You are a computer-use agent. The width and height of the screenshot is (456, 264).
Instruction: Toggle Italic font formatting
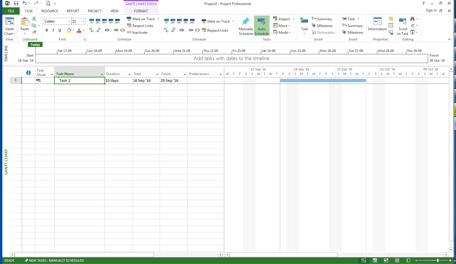53,30
